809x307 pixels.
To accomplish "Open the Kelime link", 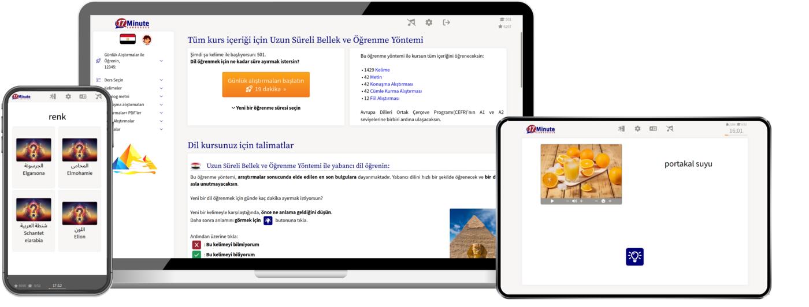I will [383, 70].
